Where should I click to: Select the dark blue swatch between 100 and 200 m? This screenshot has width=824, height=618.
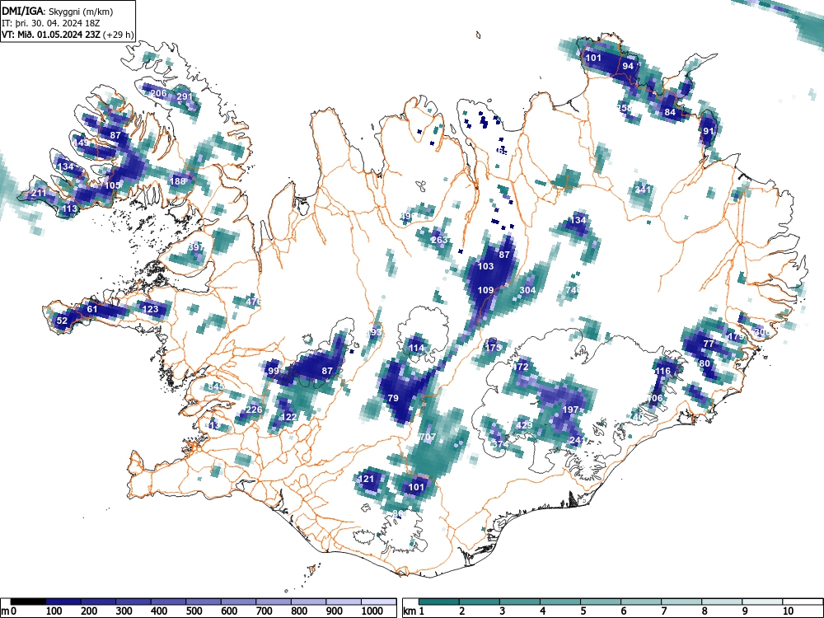tap(63, 602)
